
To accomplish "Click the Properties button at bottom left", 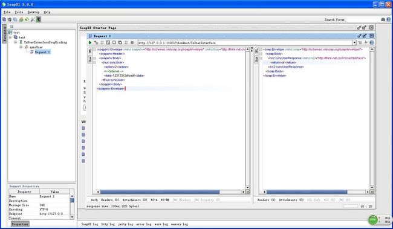I will pos(20,224).
